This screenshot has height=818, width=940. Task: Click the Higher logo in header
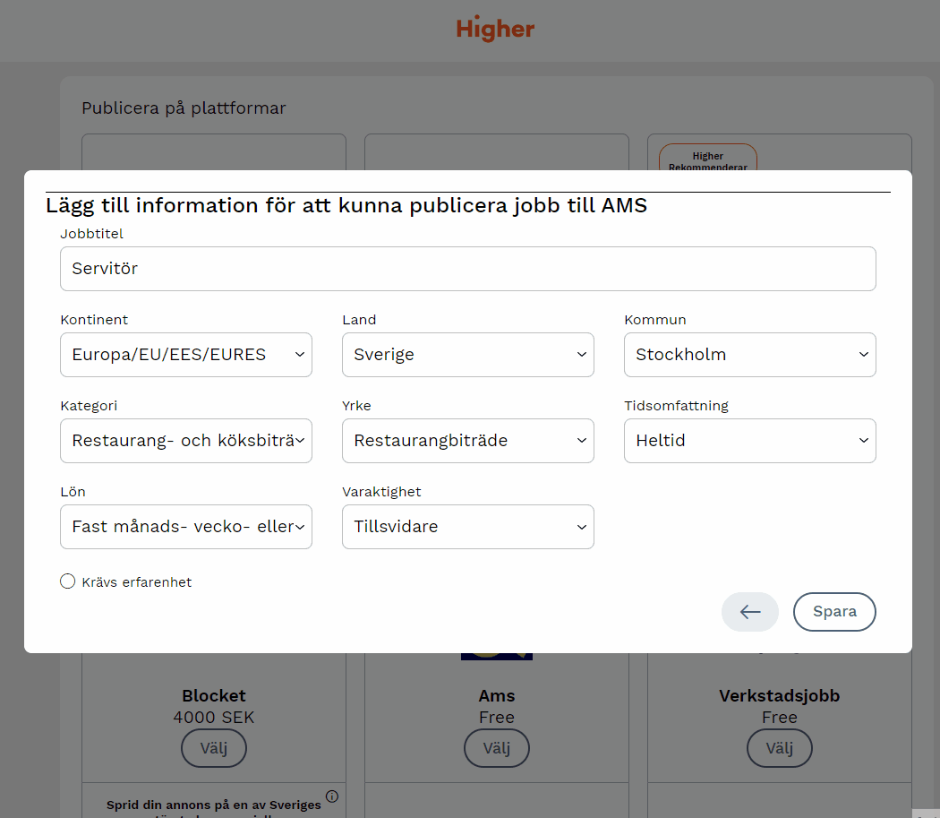click(x=495, y=29)
